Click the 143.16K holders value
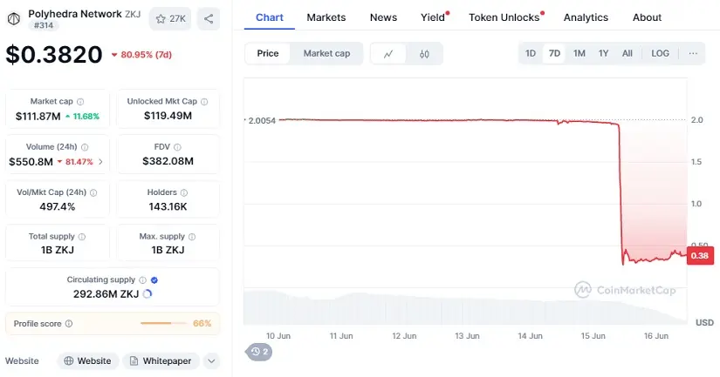The image size is (720, 377). tap(168, 206)
